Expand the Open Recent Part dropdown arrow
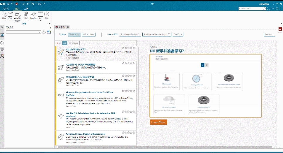 (21, 20)
